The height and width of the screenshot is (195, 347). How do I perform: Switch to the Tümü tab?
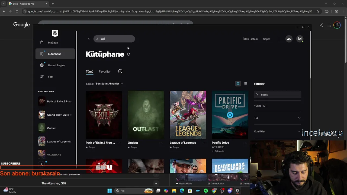coord(89,71)
